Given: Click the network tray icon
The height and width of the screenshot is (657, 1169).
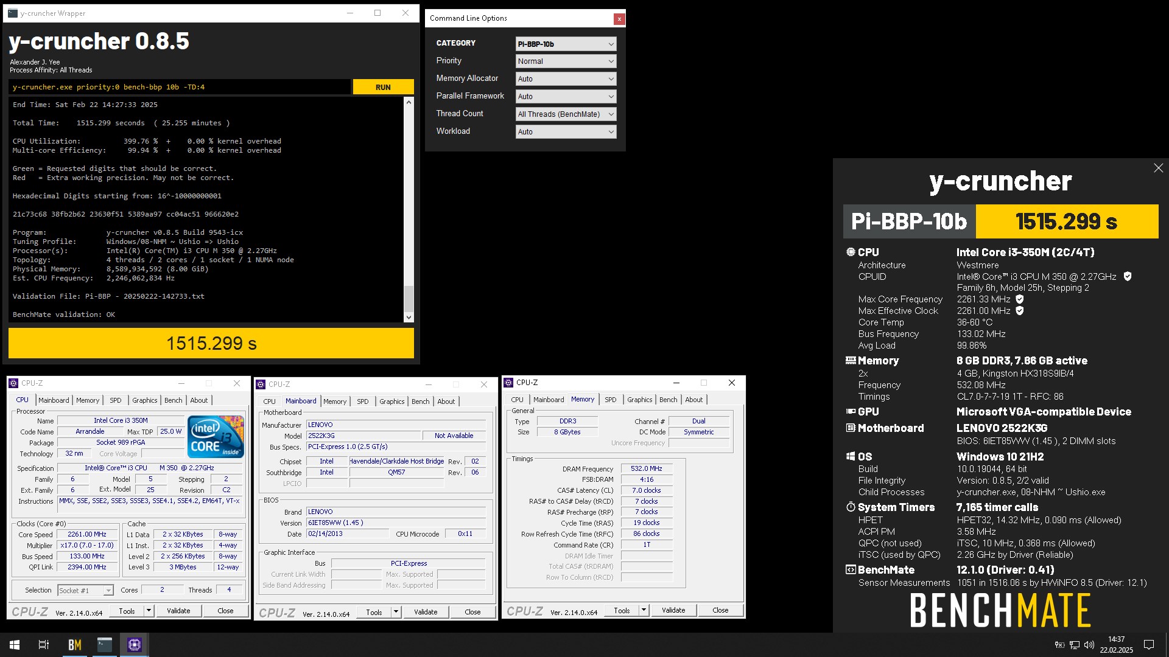Looking at the screenshot, I should [1075, 645].
